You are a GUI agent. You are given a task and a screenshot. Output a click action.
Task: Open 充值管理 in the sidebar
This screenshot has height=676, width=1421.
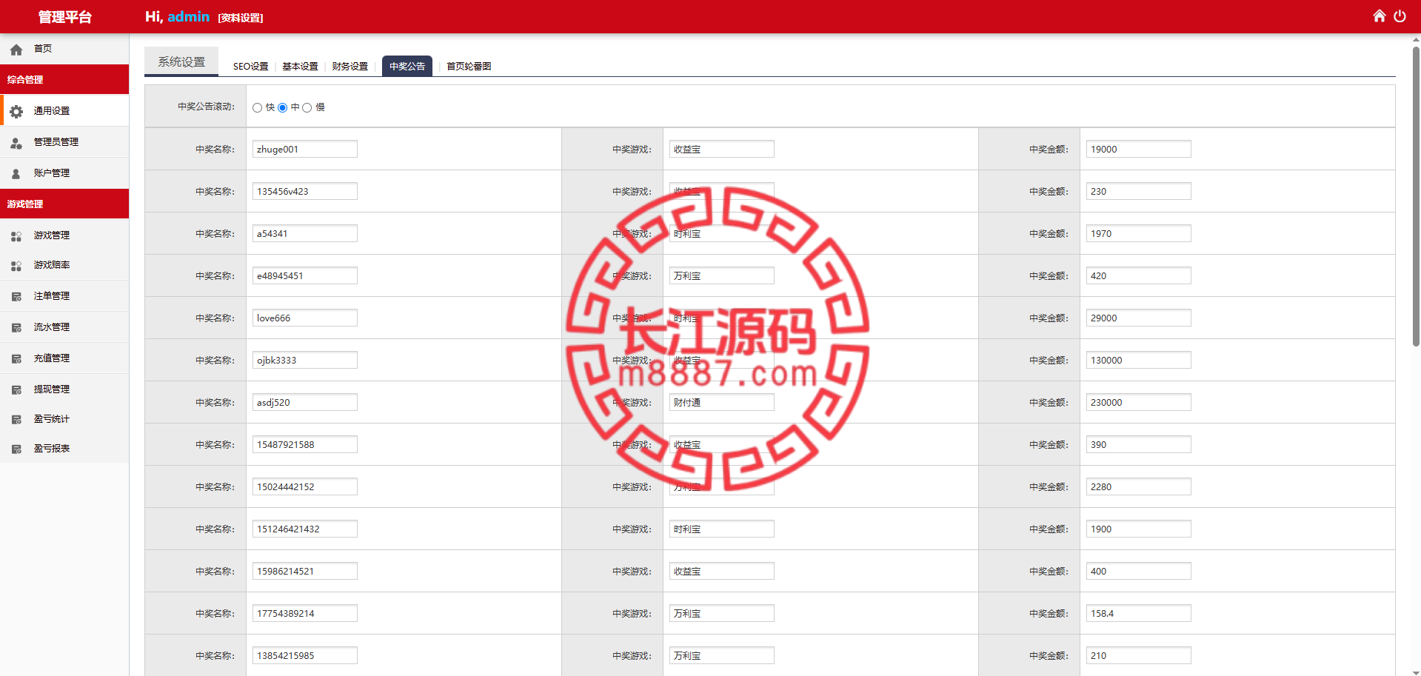[52, 358]
